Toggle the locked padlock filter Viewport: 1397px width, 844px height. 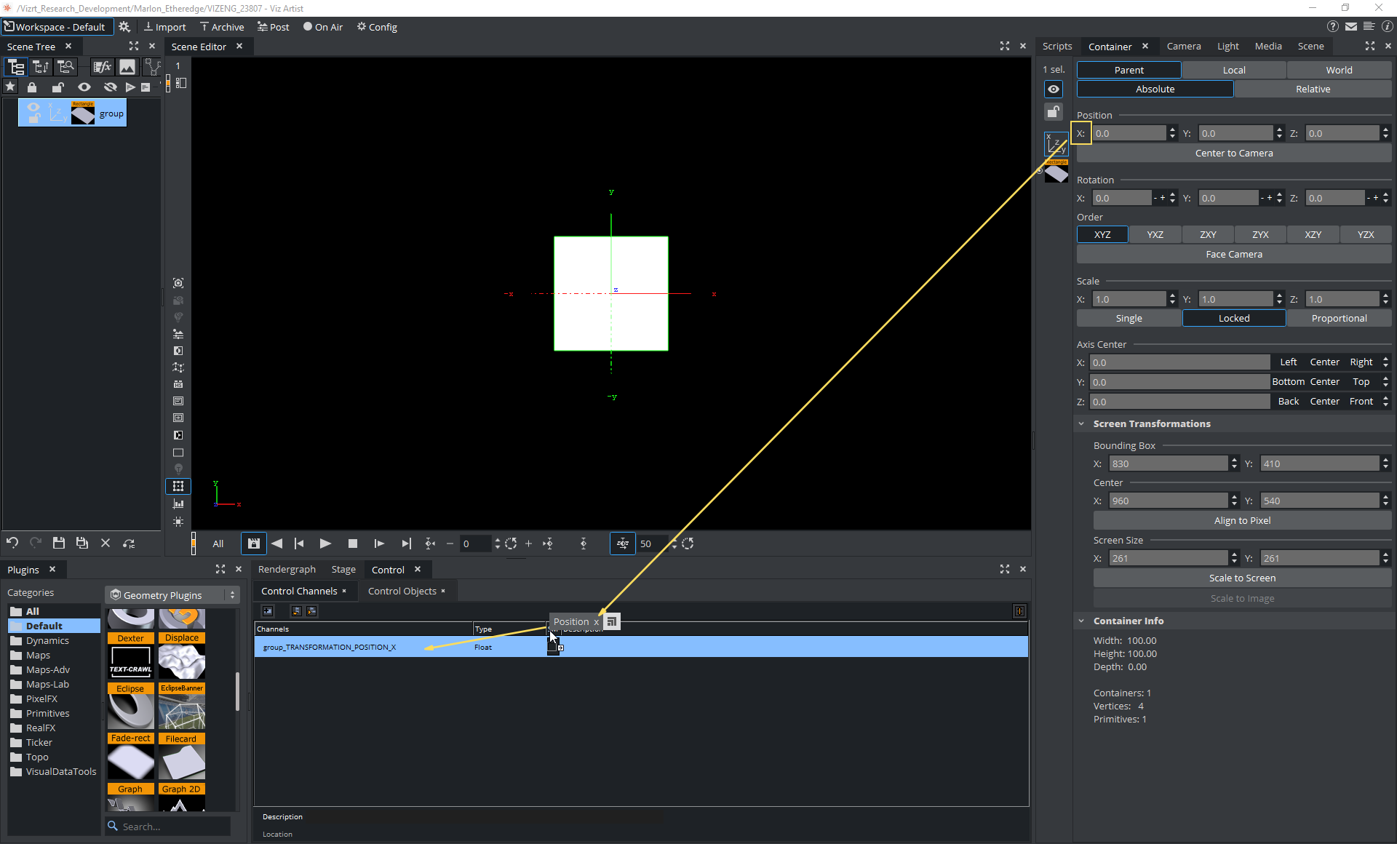(x=32, y=87)
